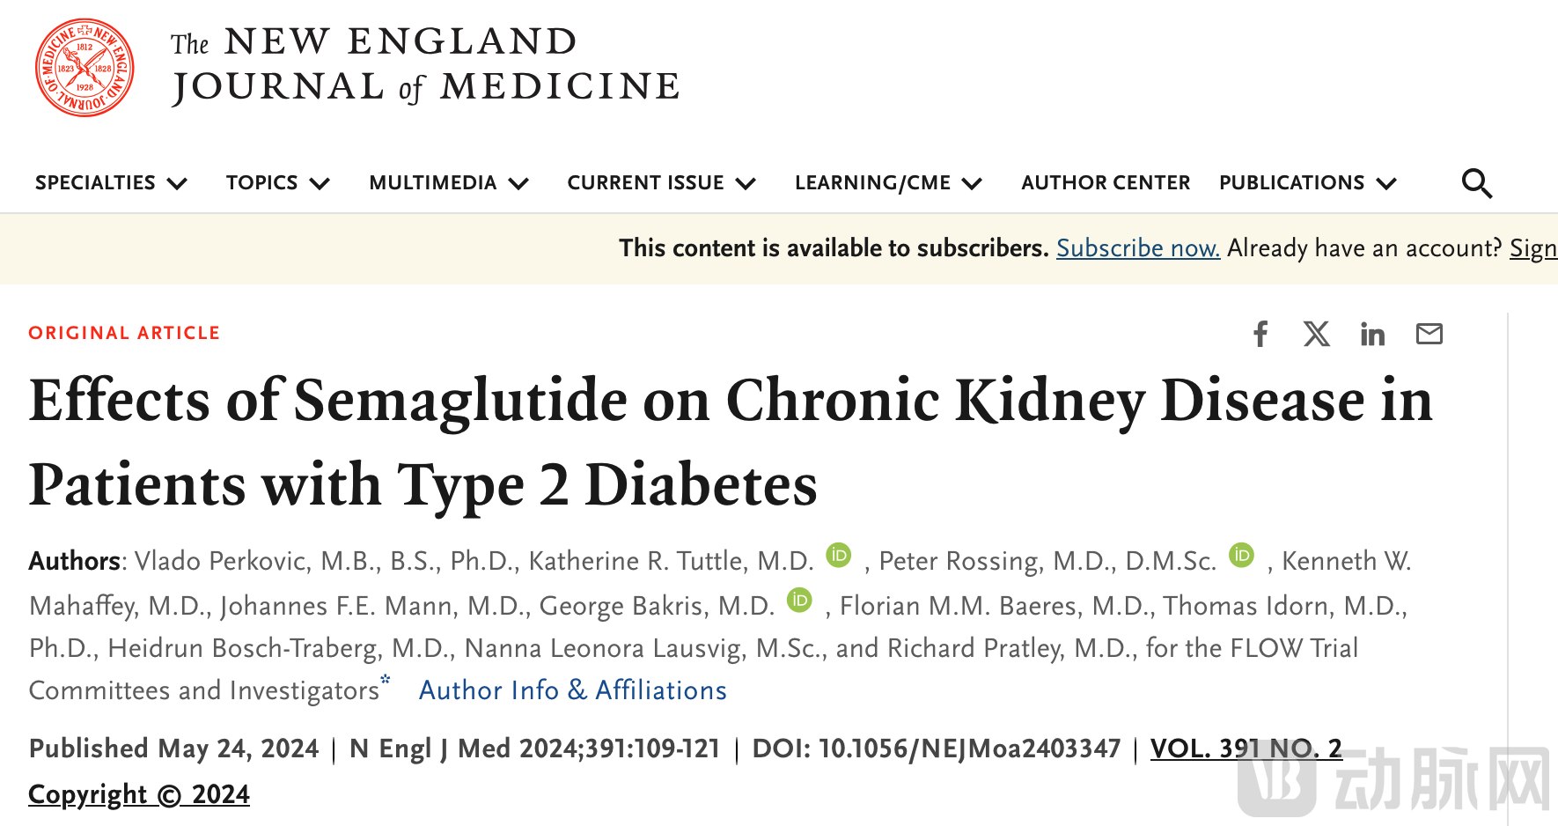Screen dimensions: 1558x826
Task: Expand the Topics dropdown menu
Action: [277, 183]
